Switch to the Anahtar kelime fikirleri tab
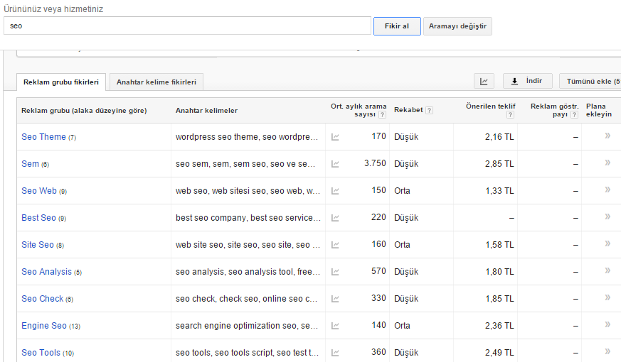Viewport: 621px width, 362px height. pyautogui.click(x=156, y=82)
